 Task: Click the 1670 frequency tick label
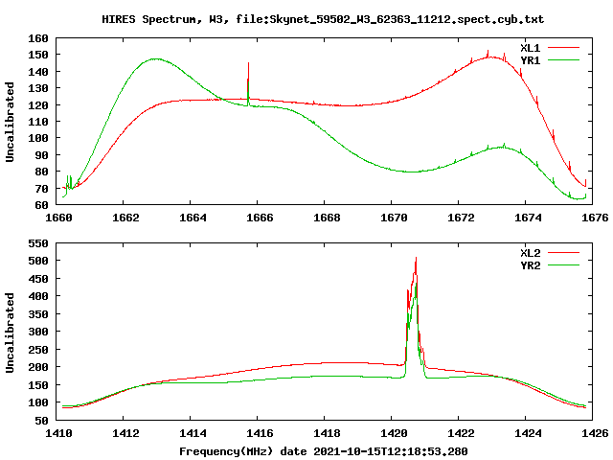tap(394, 218)
